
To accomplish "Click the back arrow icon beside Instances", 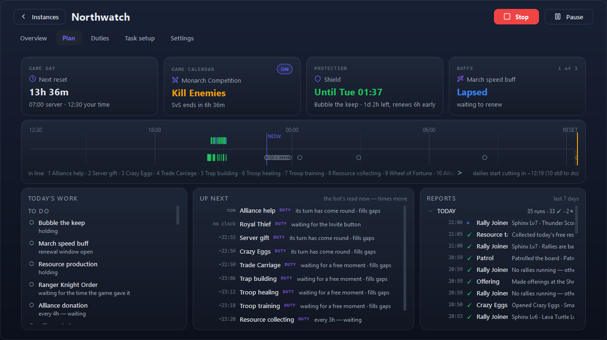I will pyautogui.click(x=23, y=17).
